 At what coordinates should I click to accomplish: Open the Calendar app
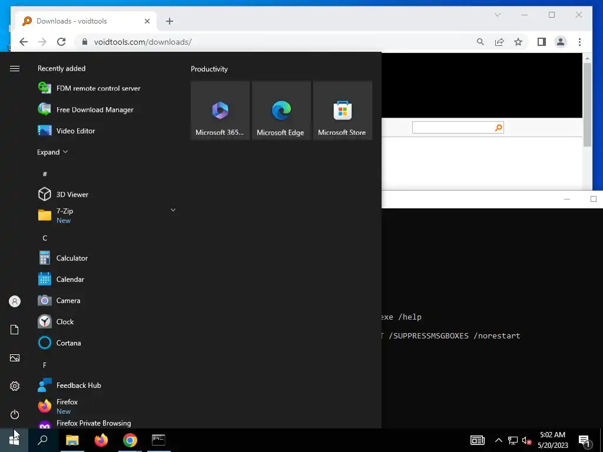tap(61, 279)
